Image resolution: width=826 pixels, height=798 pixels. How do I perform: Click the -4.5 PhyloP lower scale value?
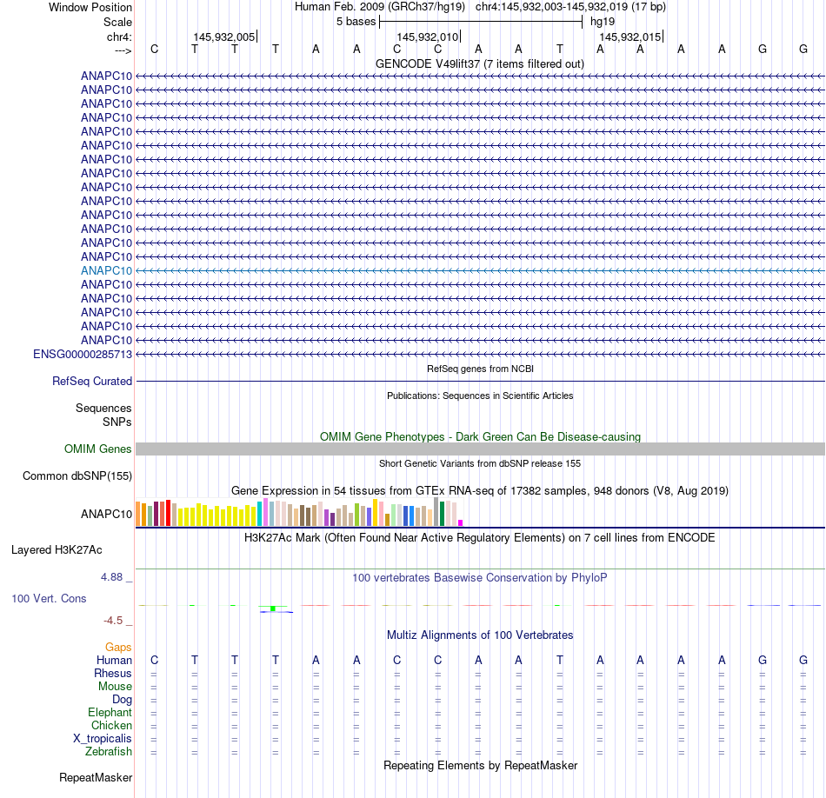pyautogui.click(x=113, y=621)
